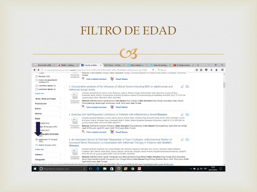Click Texto completo vinculado under result 4
The width and height of the screenshot is (257, 192).
(x=96, y=107)
